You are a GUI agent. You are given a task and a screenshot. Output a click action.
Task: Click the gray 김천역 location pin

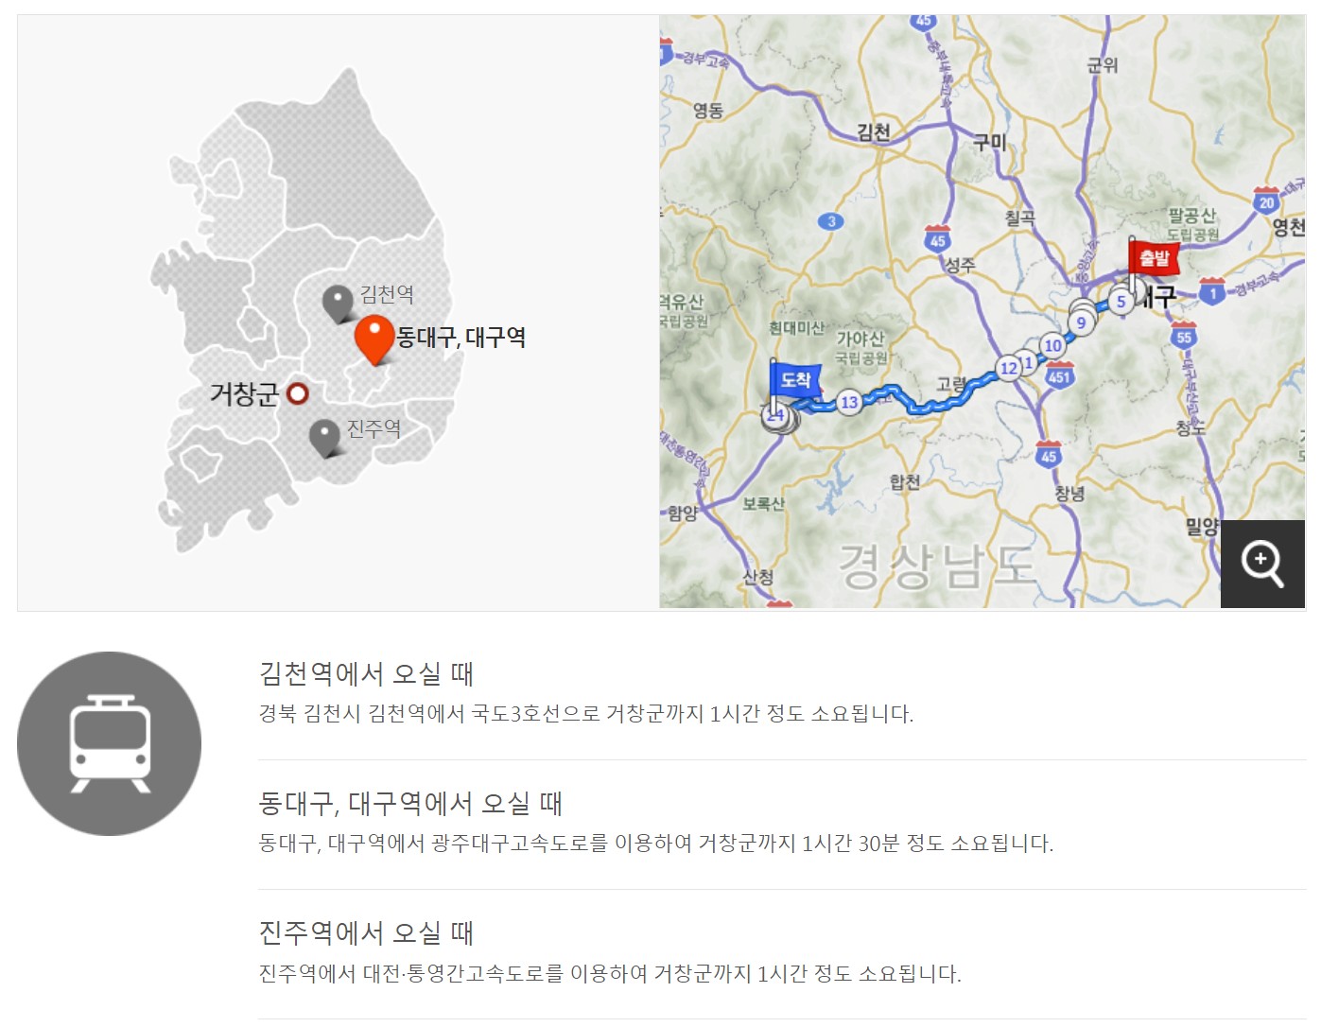(338, 305)
